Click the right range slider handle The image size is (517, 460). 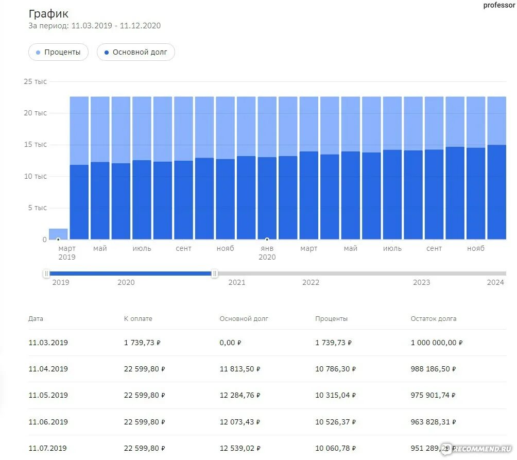click(214, 274)
